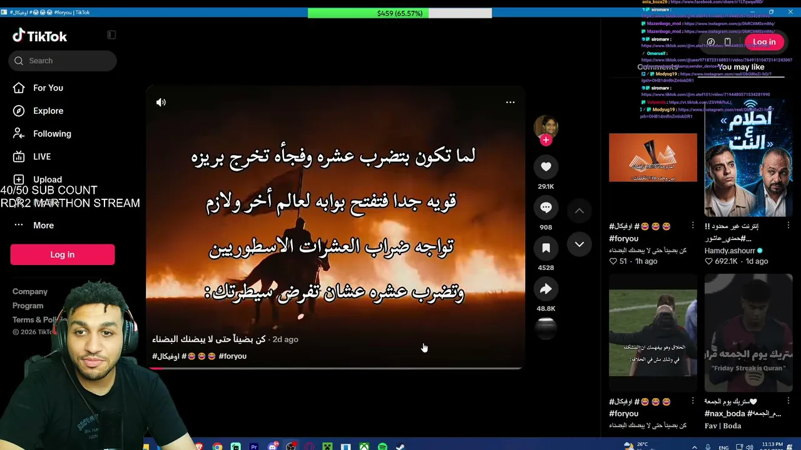Click the Search input field

pos(63,61)
